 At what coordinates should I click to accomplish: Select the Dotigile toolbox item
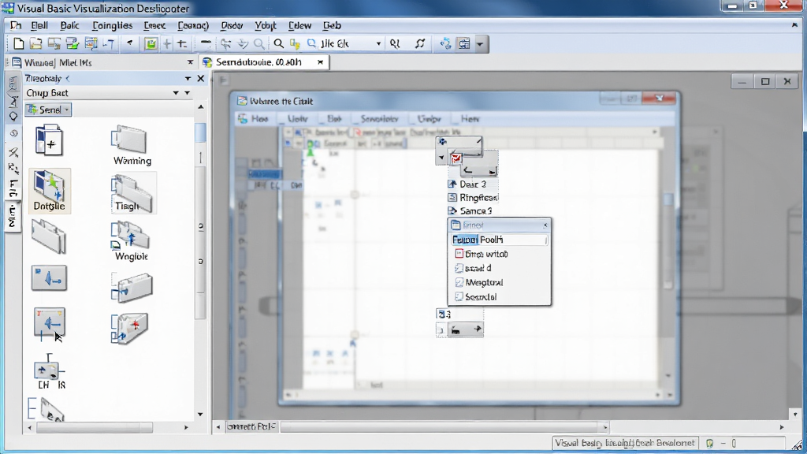pos(50,191)
